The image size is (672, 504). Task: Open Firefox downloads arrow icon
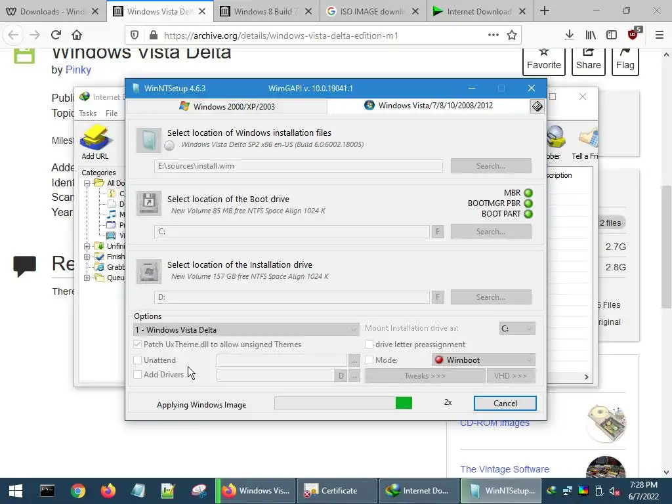click(x=569, y=35)
